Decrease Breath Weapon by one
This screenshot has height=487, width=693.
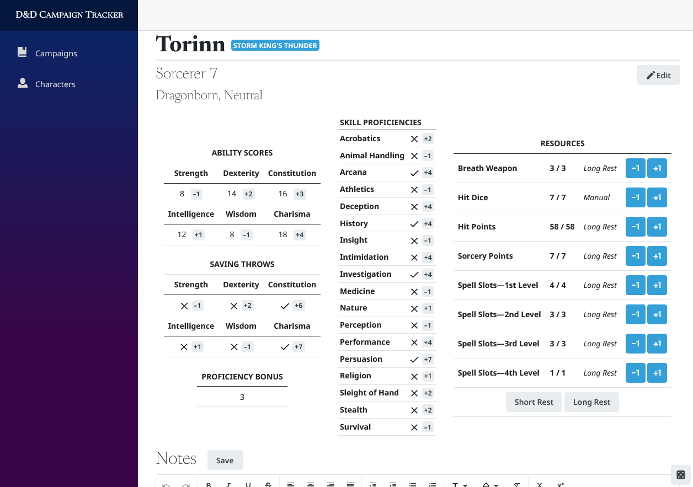click(635, 168)
